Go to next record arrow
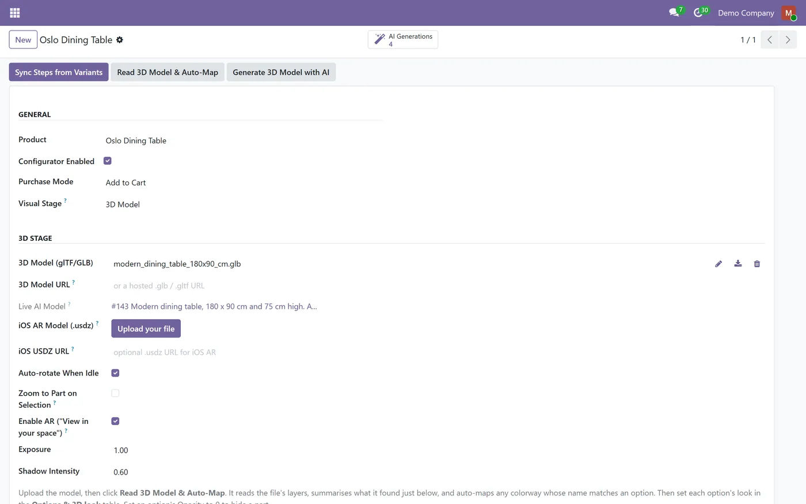The width and height of the screenshot is (806, 504). point(788,40)
